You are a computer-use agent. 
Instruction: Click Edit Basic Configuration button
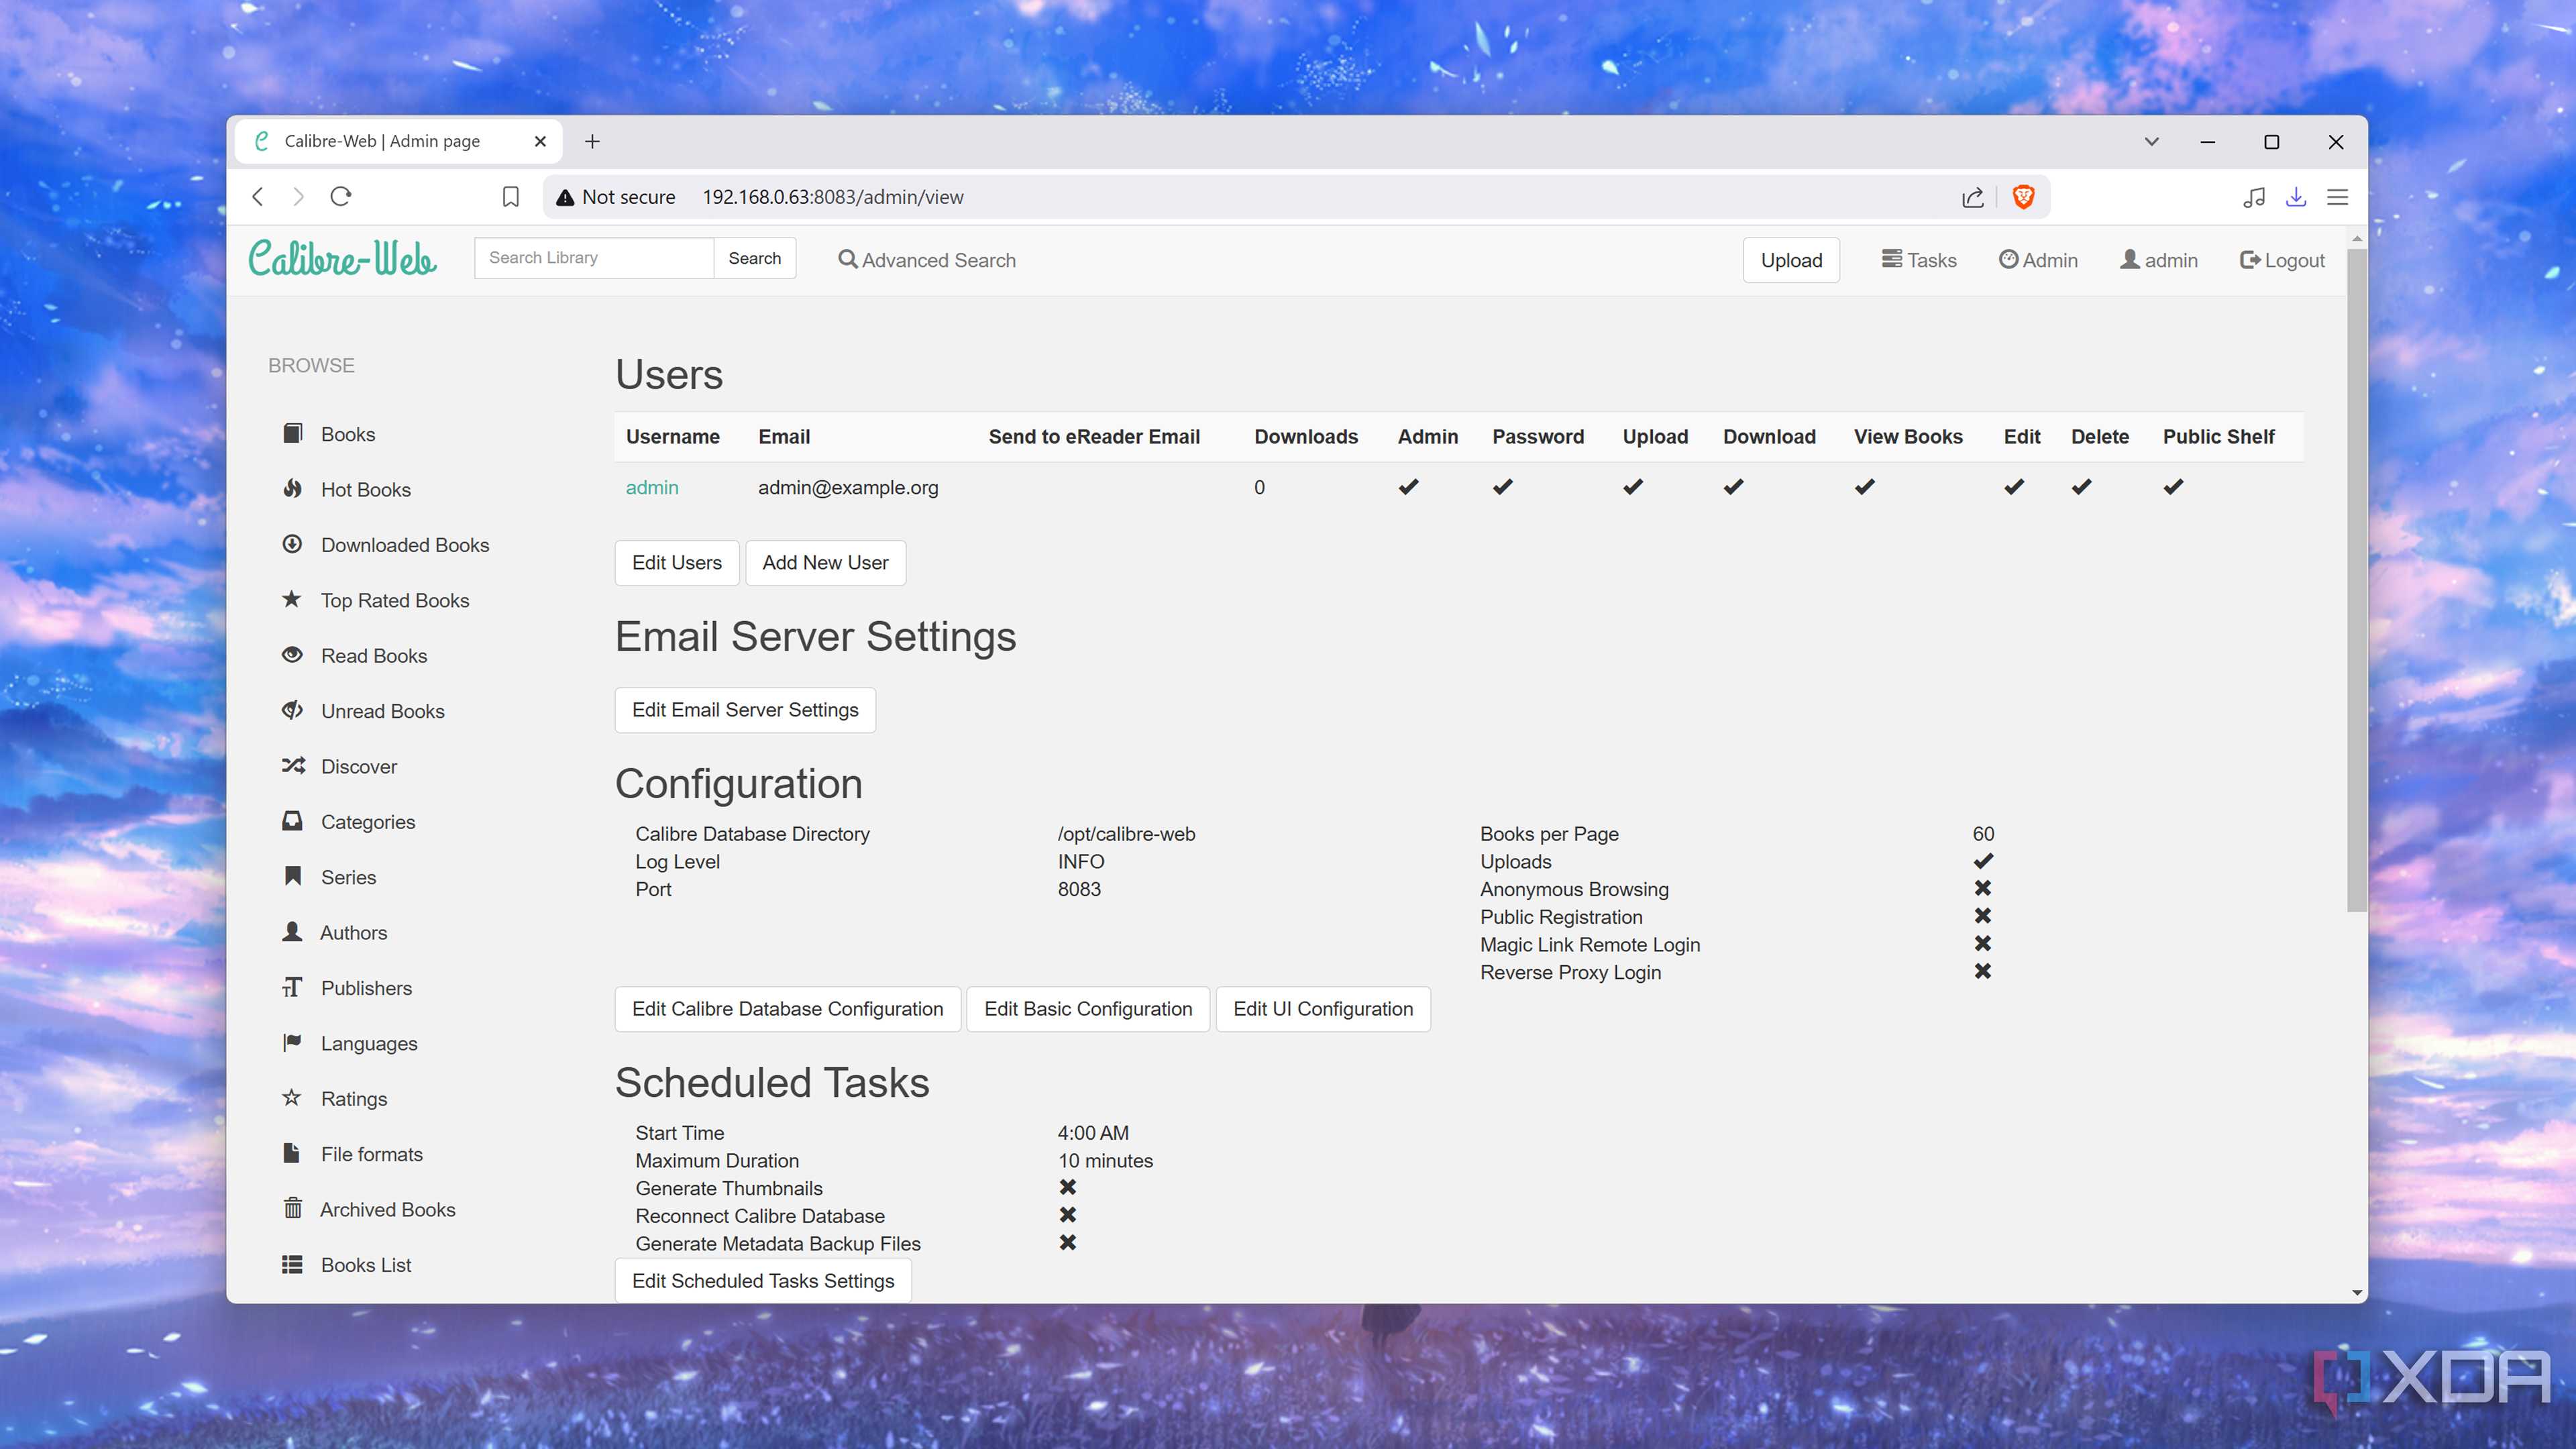(x=1088, y=1009)
